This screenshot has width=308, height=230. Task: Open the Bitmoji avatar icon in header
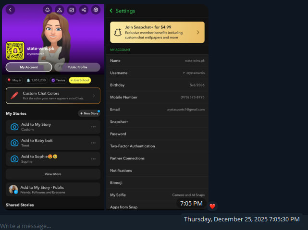[x=60, y=10]
